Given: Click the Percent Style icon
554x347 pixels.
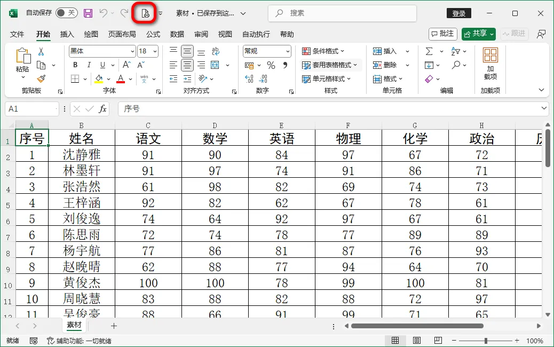Looking at the screenshot, I should pyautogui.click(x=271, y=65).
